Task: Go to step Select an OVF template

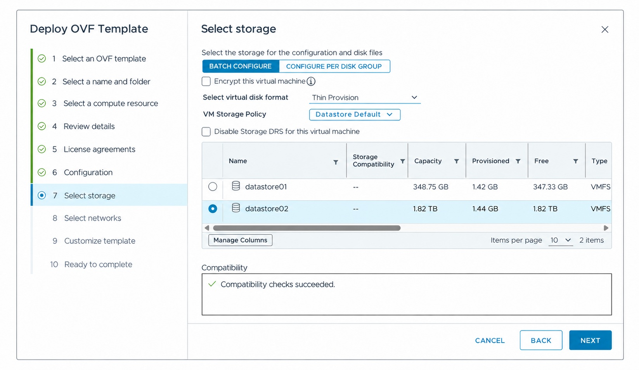Action: 104,59
